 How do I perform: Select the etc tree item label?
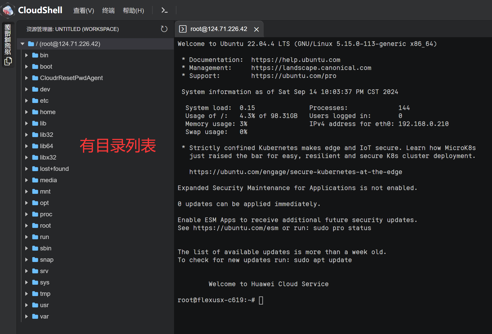[44, 101]
